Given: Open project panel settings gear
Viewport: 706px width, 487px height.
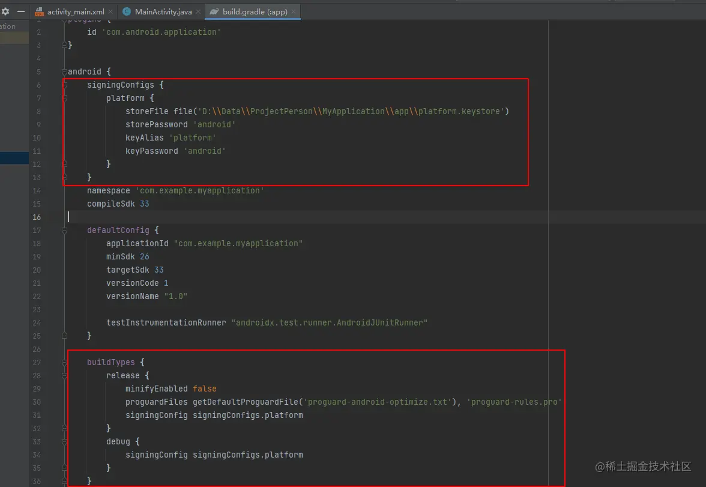Looking at the screenshot, I should pos(5,11).
